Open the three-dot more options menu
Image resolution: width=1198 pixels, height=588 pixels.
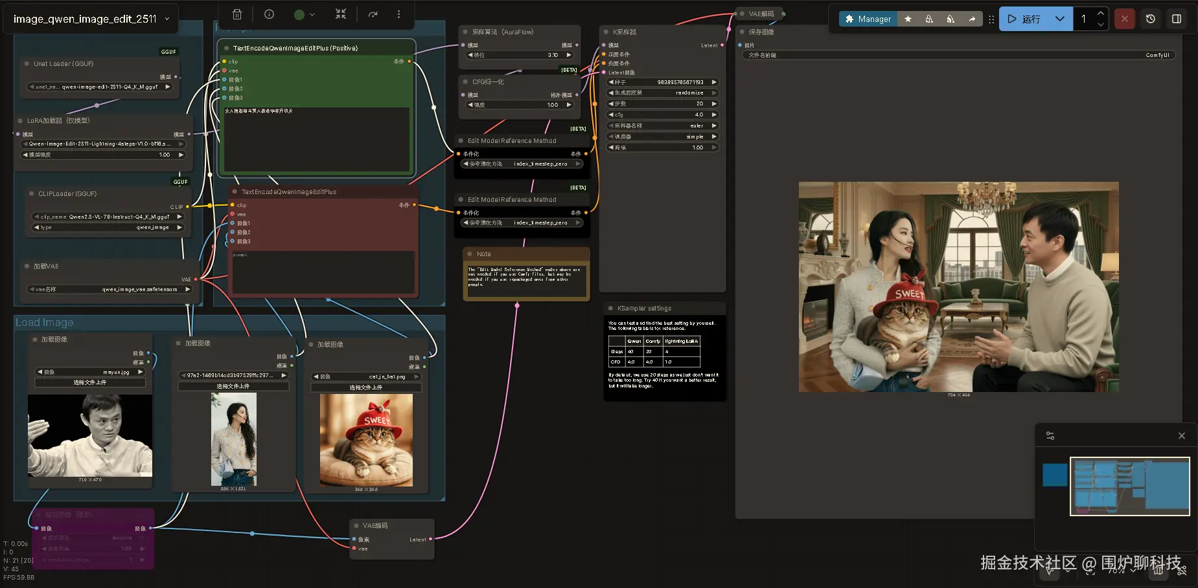398,14
